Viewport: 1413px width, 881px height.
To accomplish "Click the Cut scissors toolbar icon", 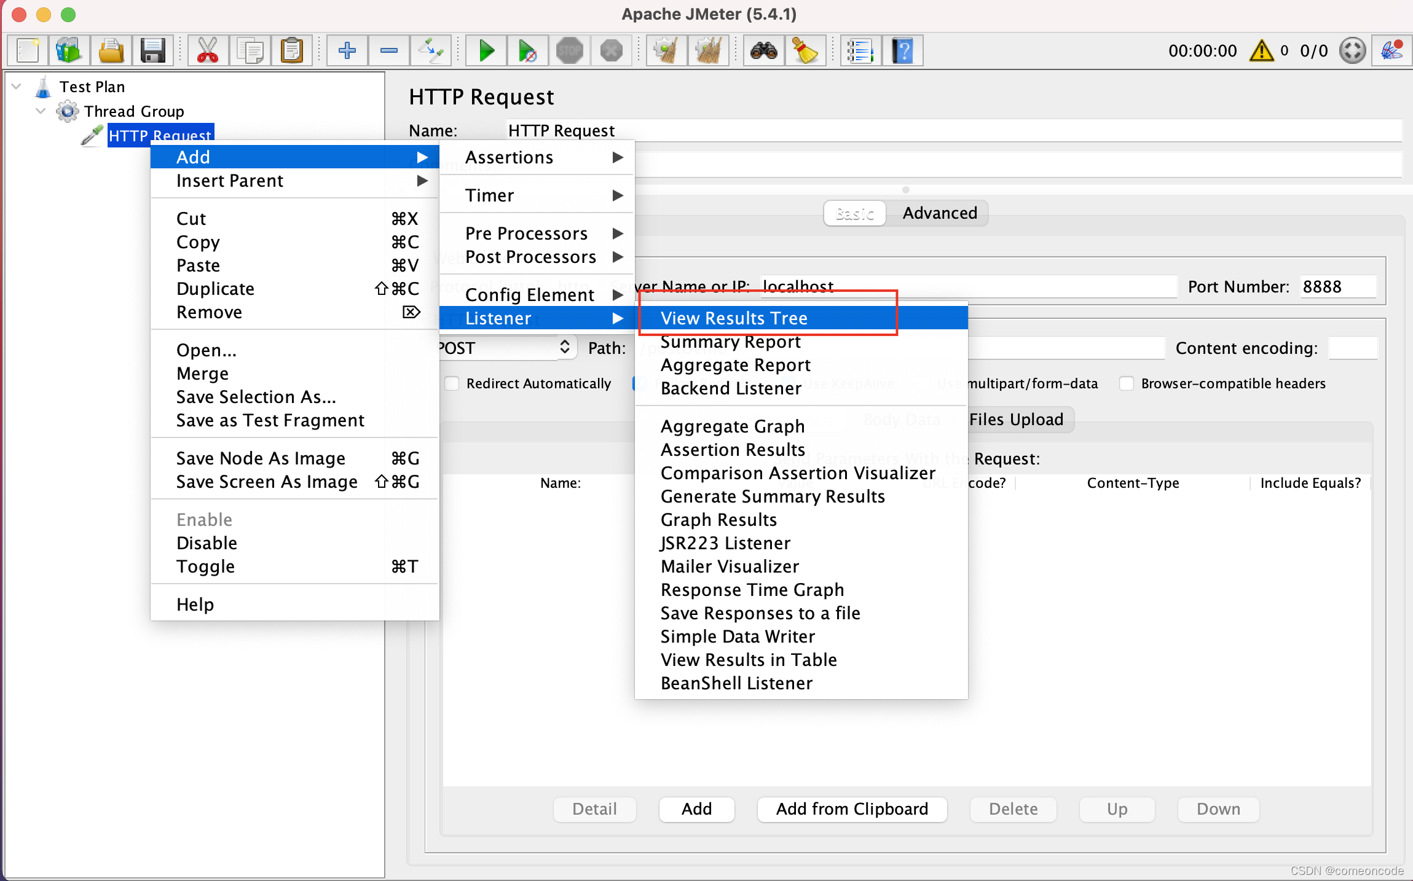I will click(x=208, y=50).
